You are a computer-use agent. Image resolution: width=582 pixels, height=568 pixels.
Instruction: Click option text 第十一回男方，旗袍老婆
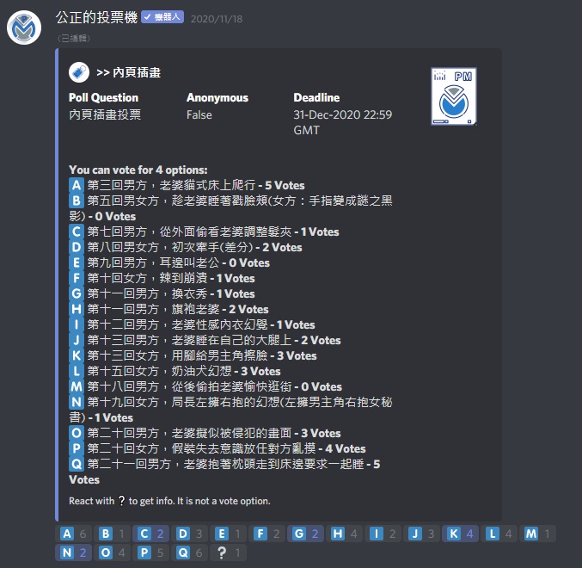[153, 309]
